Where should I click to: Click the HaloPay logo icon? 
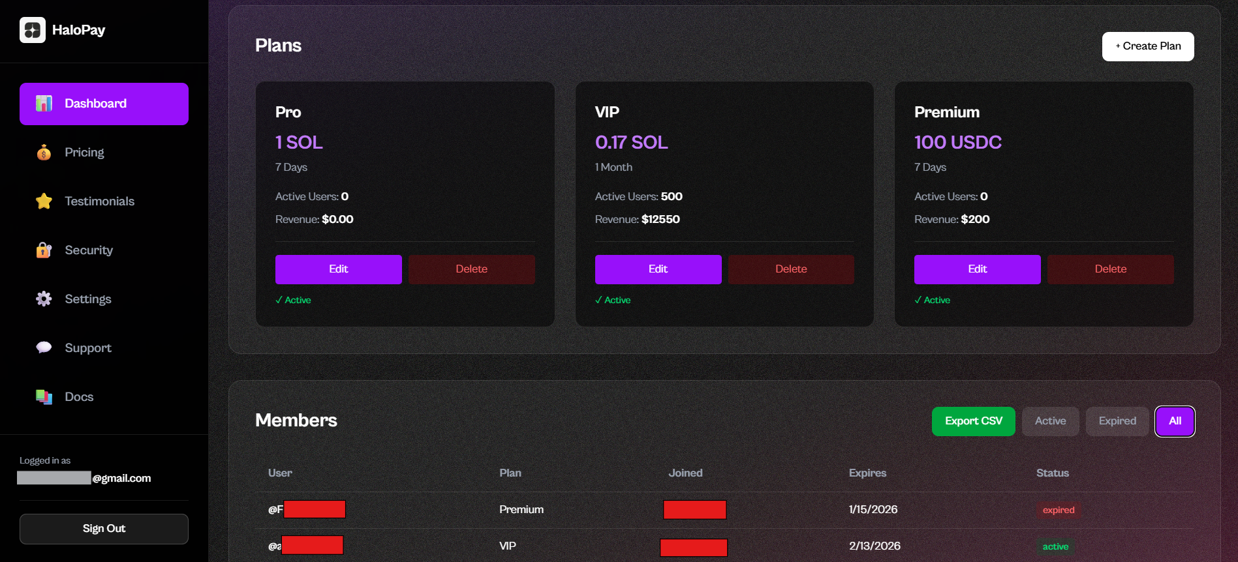(x=33, y=30)
